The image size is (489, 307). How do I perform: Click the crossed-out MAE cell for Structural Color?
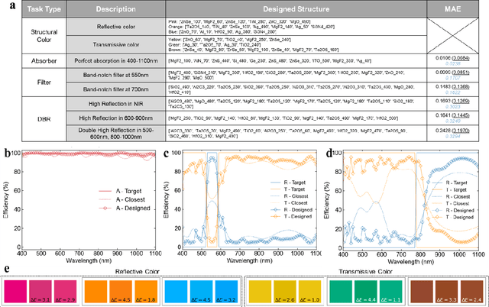coord(449,36)
